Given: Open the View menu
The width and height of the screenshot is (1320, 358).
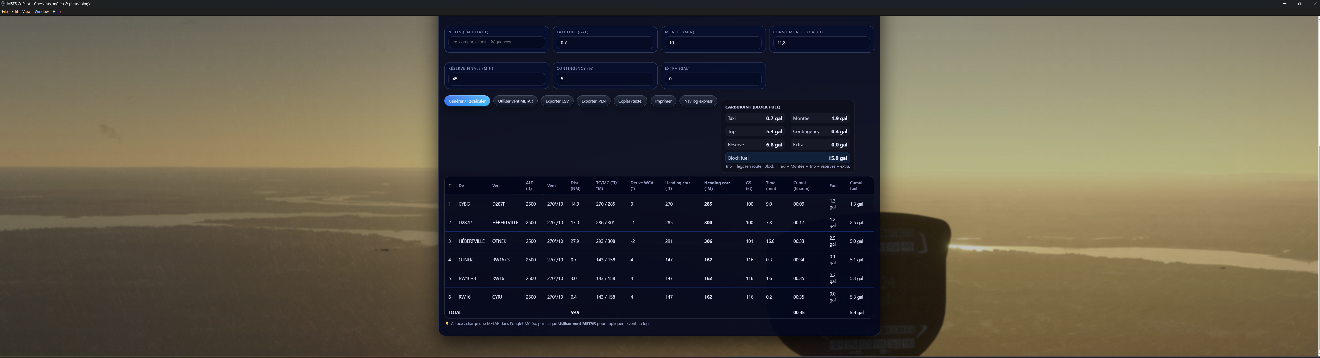Looking at the screenshot, I should pos(26,12).
